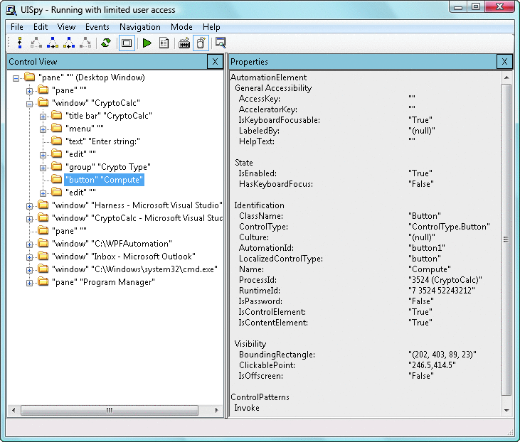The height and width of the screenshot is (442, 520).
Task: Click the Previous Sibling navigation icon
Action: click(x=69, y=43)
